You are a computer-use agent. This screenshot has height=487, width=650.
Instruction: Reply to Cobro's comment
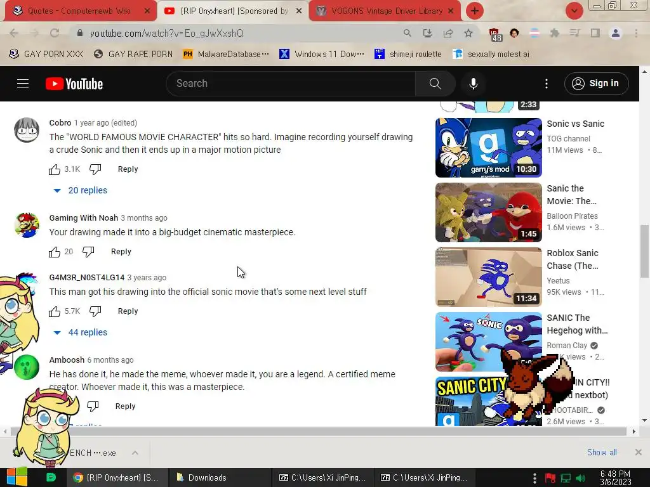(128, 169)
